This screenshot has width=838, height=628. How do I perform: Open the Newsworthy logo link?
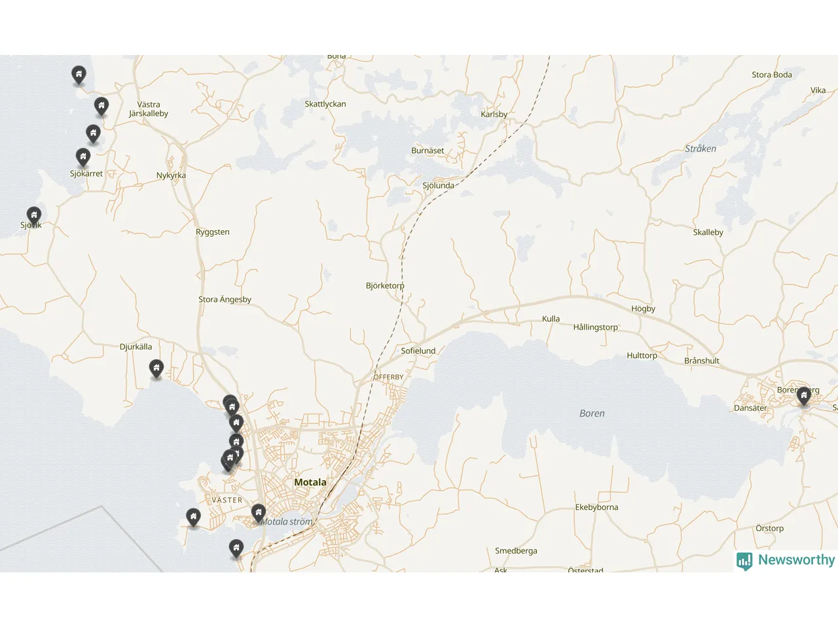pyautogui.click(x=786, y=561)
